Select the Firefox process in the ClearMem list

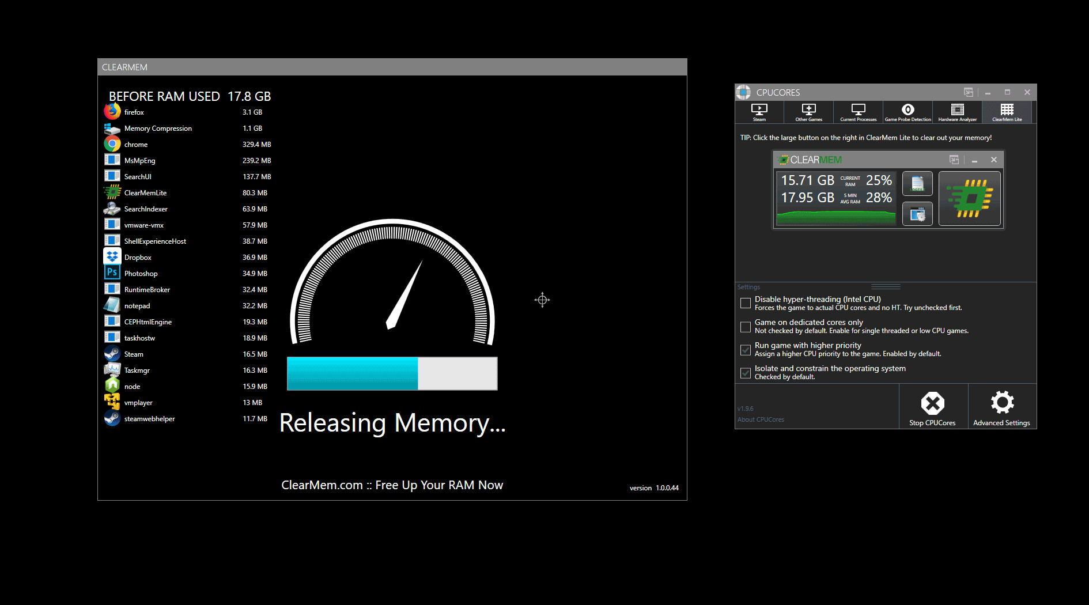[134, 112]
